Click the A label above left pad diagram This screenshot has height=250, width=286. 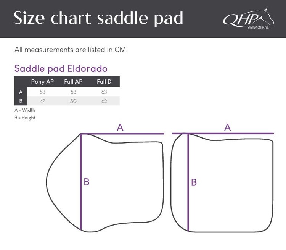pos(120,127)
